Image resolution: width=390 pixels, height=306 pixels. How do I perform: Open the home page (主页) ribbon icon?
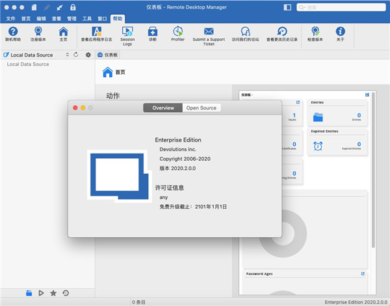pos(63,34)
